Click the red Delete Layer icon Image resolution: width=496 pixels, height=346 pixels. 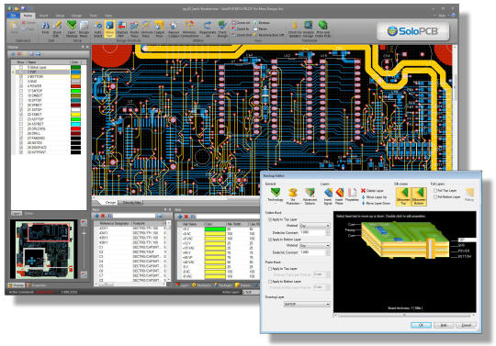coord(363,191)
